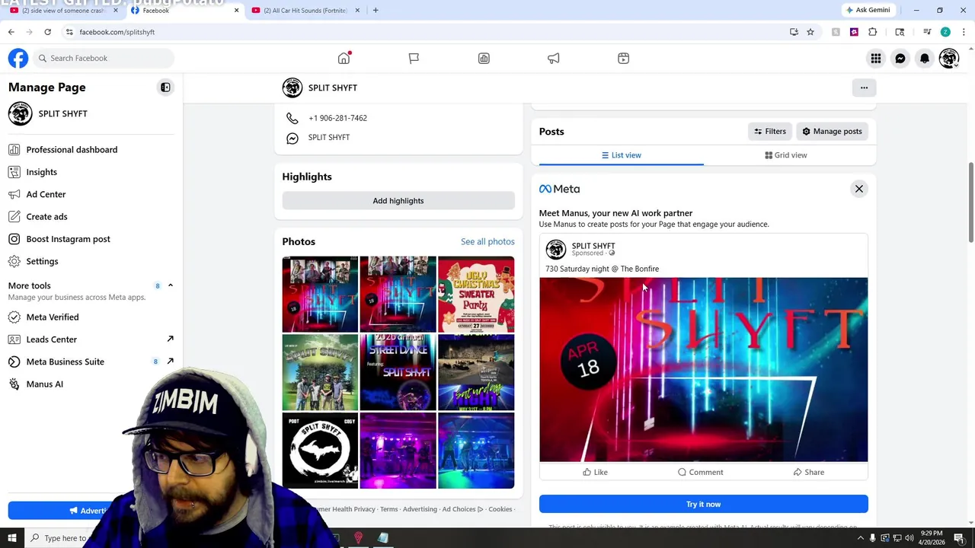Viewport: 975px width, 548px height.
Task: Click the browser reload button
Action: [47, 32]
